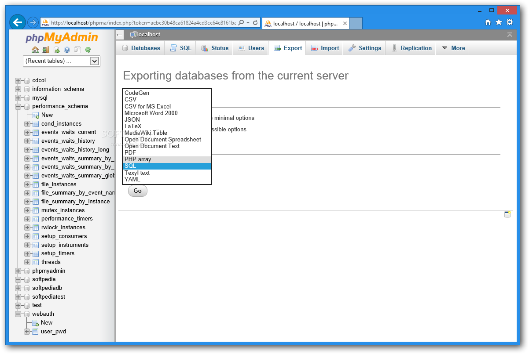Screen dimensions: 529x354
Task: Open the Query window icon
Action: [x=56, y=50]
